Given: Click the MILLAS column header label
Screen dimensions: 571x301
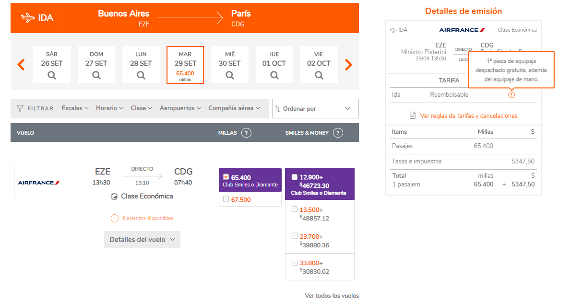Looking at the screenshot, I should pyautogui.click(x=227, y=133).
